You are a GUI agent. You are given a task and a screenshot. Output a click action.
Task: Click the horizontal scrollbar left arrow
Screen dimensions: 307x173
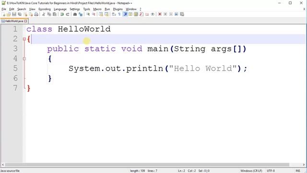pyautogui.click(x=2, y=165)
